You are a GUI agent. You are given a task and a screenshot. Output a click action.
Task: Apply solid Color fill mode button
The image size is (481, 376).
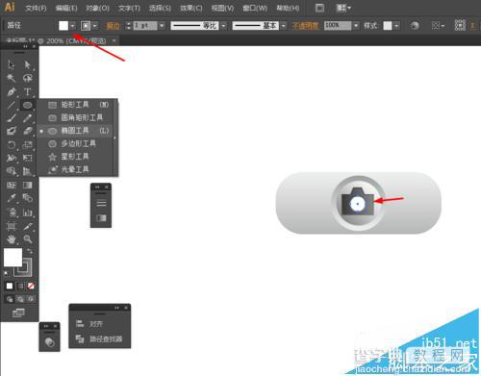(x=10, y=286)
